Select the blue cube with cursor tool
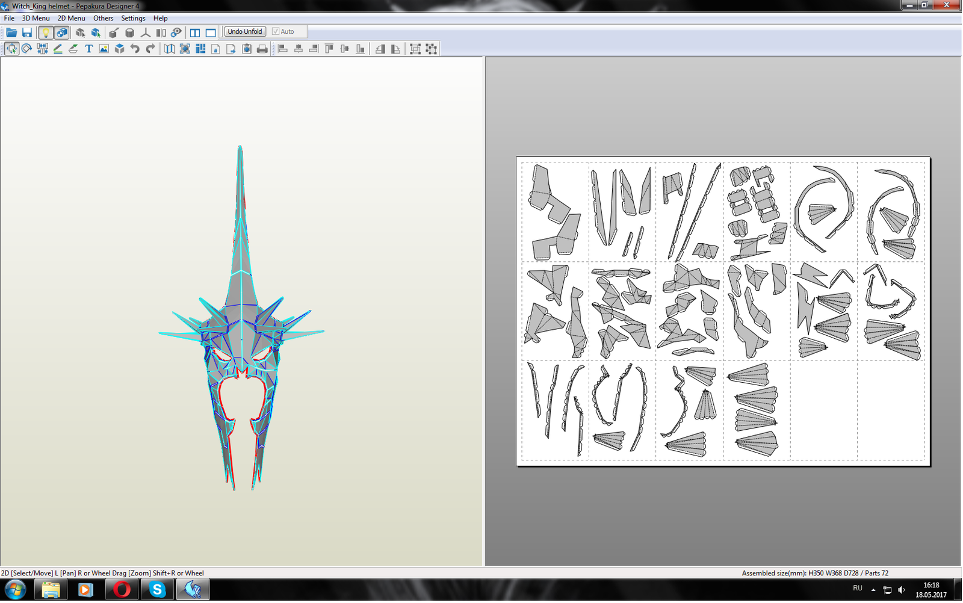This screenshot has width=963, height=603. click(96, 32)
